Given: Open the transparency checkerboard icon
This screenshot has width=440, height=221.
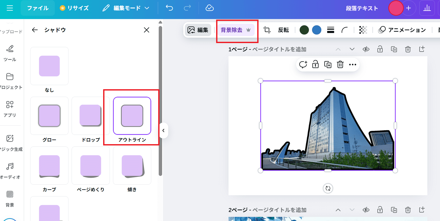Looking at the screenshot, I should pyautogui.click(x=363, y=30).
